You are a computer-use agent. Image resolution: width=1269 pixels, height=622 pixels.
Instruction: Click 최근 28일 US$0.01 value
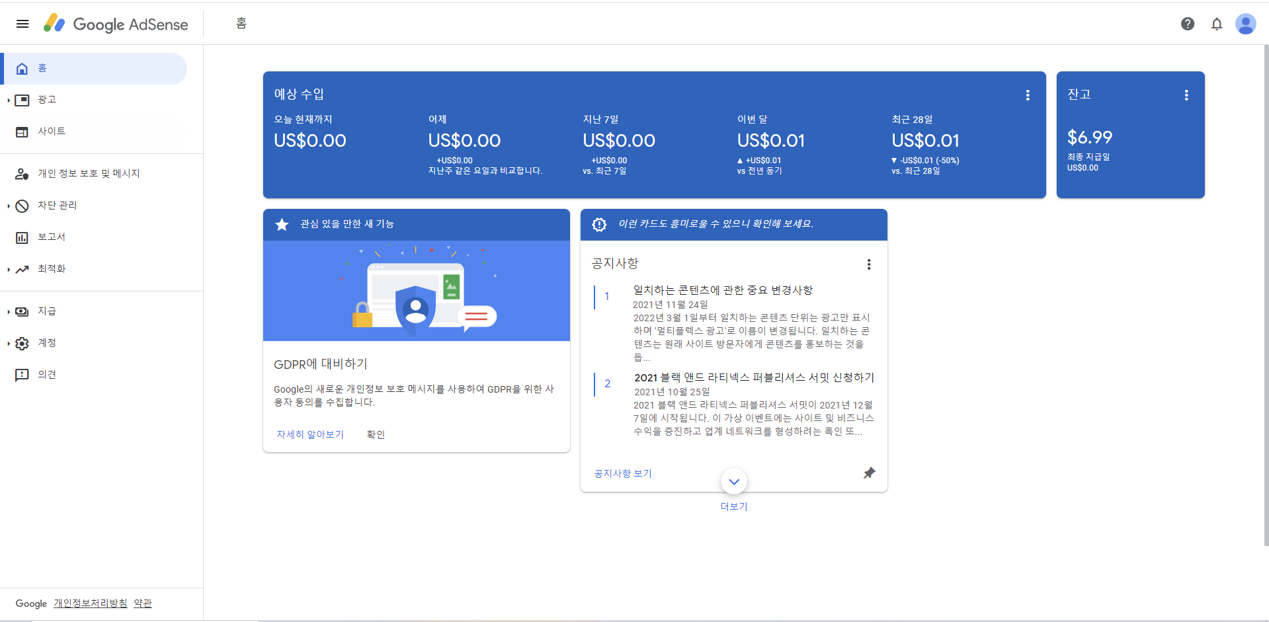(925, 140)
